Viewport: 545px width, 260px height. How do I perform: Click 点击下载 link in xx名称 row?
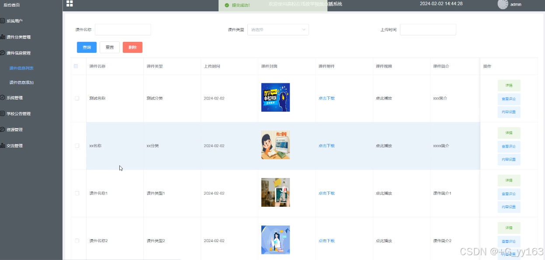(326, 146)
